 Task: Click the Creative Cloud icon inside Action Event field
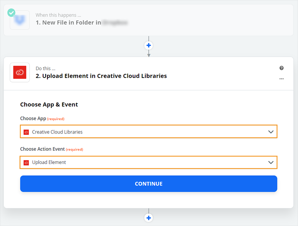pyautogui.click(x=26, y=162)
